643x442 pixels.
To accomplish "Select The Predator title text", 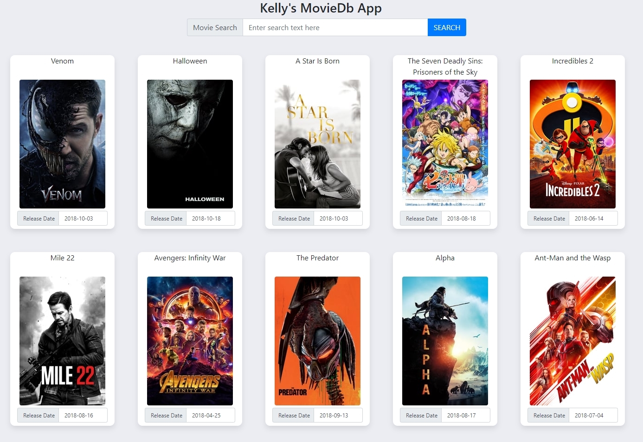I will (x=317, y=258).
